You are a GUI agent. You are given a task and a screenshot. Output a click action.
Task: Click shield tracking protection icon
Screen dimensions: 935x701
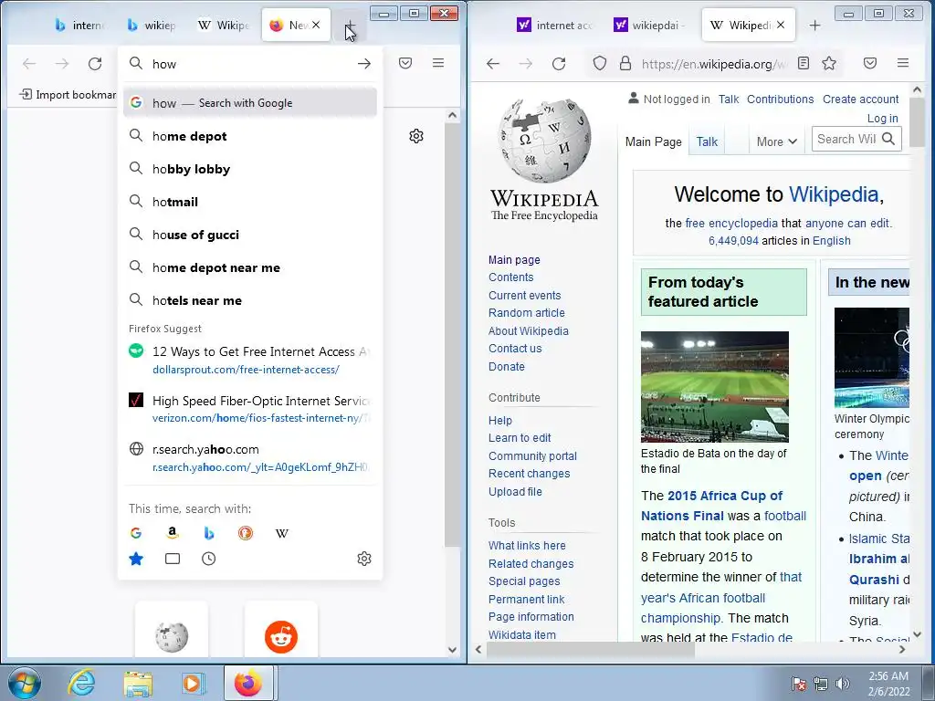pos(600,63)
